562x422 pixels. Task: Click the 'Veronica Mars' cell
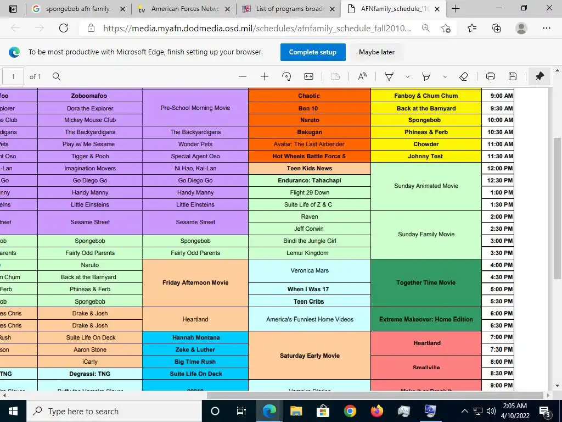310,270
